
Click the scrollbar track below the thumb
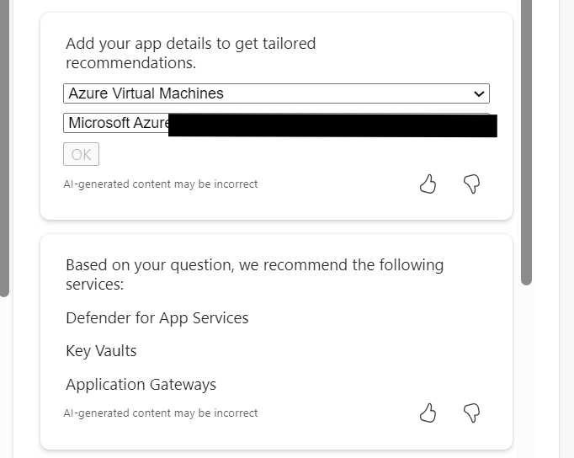[527, 370]
